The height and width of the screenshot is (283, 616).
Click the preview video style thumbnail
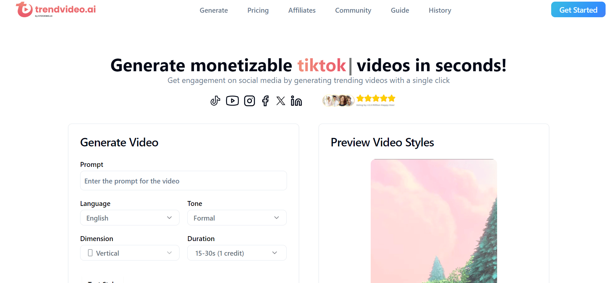(x=434, y=221)
